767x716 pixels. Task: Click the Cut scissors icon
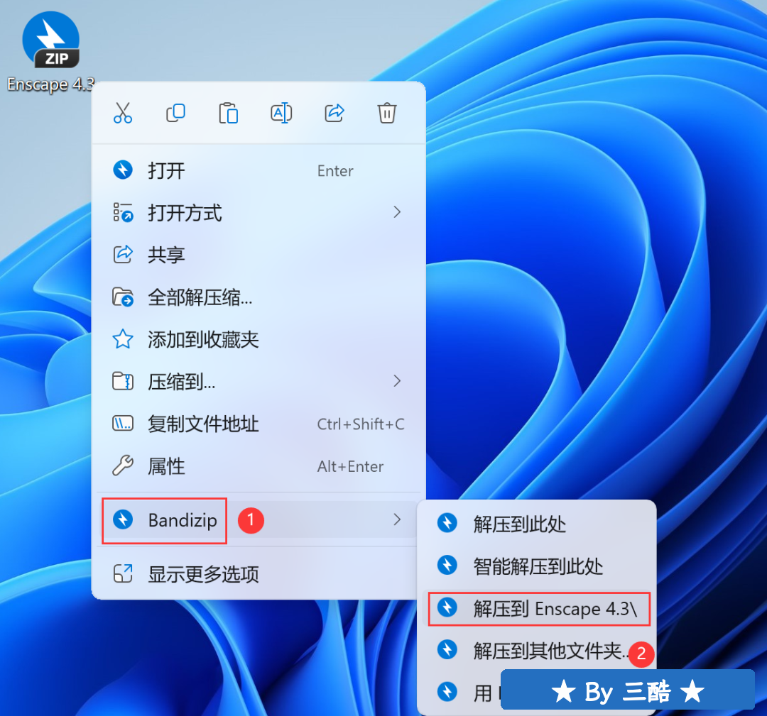point(123,113)
